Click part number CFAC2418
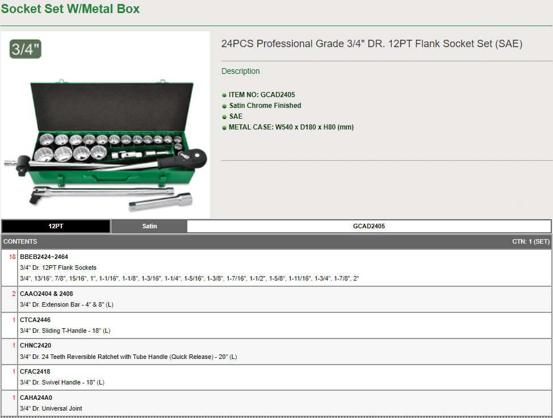 35,372
